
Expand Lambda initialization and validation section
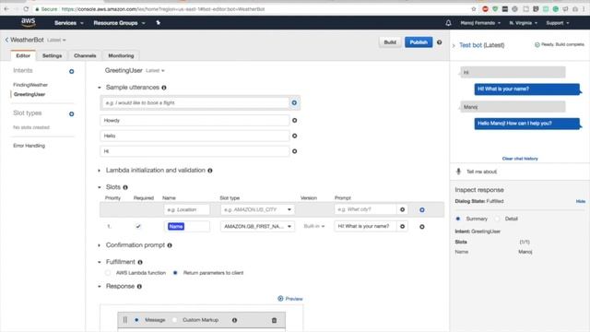[100, 171]
